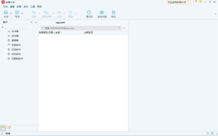Click the 回复 reply toolbar icon

34,12
